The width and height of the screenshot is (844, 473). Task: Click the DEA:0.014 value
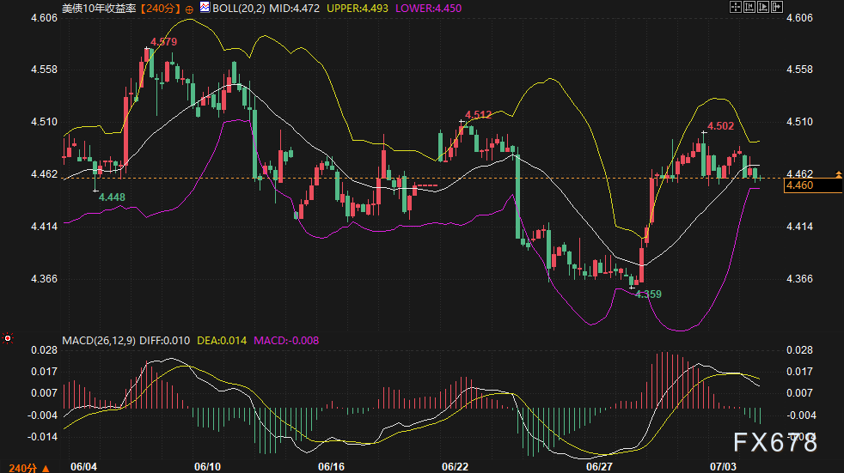pos(222,341)
